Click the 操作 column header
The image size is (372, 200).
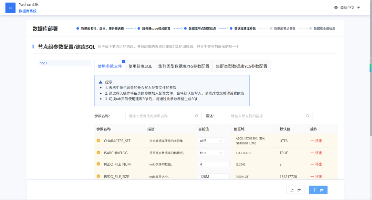click(314, 129)
